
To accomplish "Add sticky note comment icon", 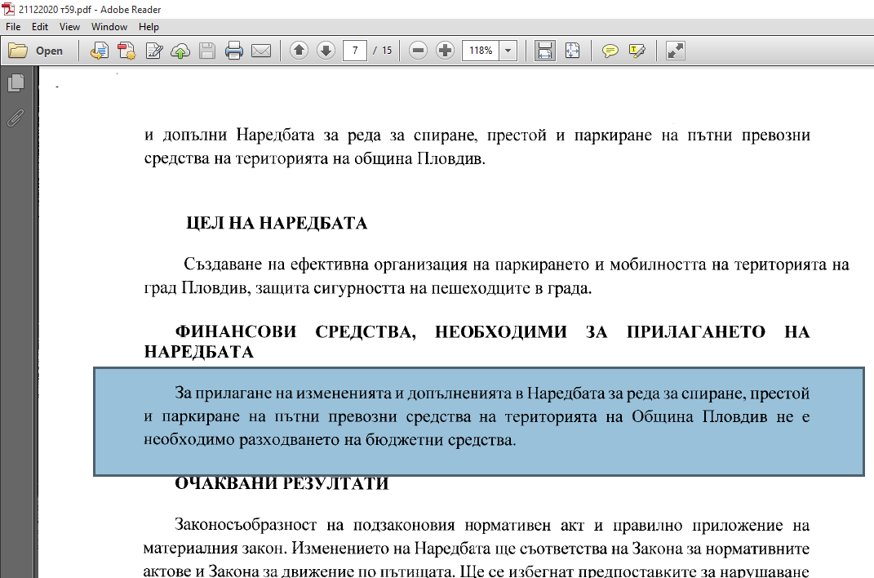I will tap(610, 51).
